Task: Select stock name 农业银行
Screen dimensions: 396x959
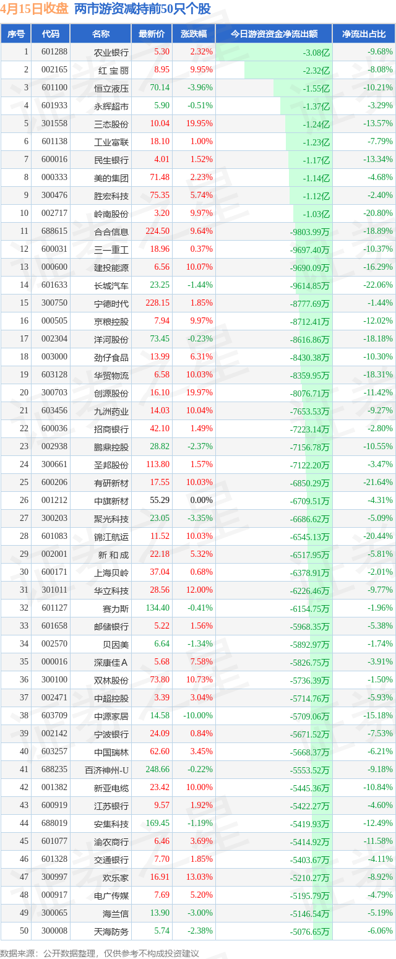Action: 111,52
